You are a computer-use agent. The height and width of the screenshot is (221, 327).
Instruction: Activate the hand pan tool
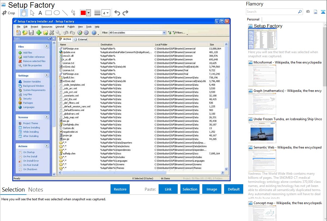point(24,13)
